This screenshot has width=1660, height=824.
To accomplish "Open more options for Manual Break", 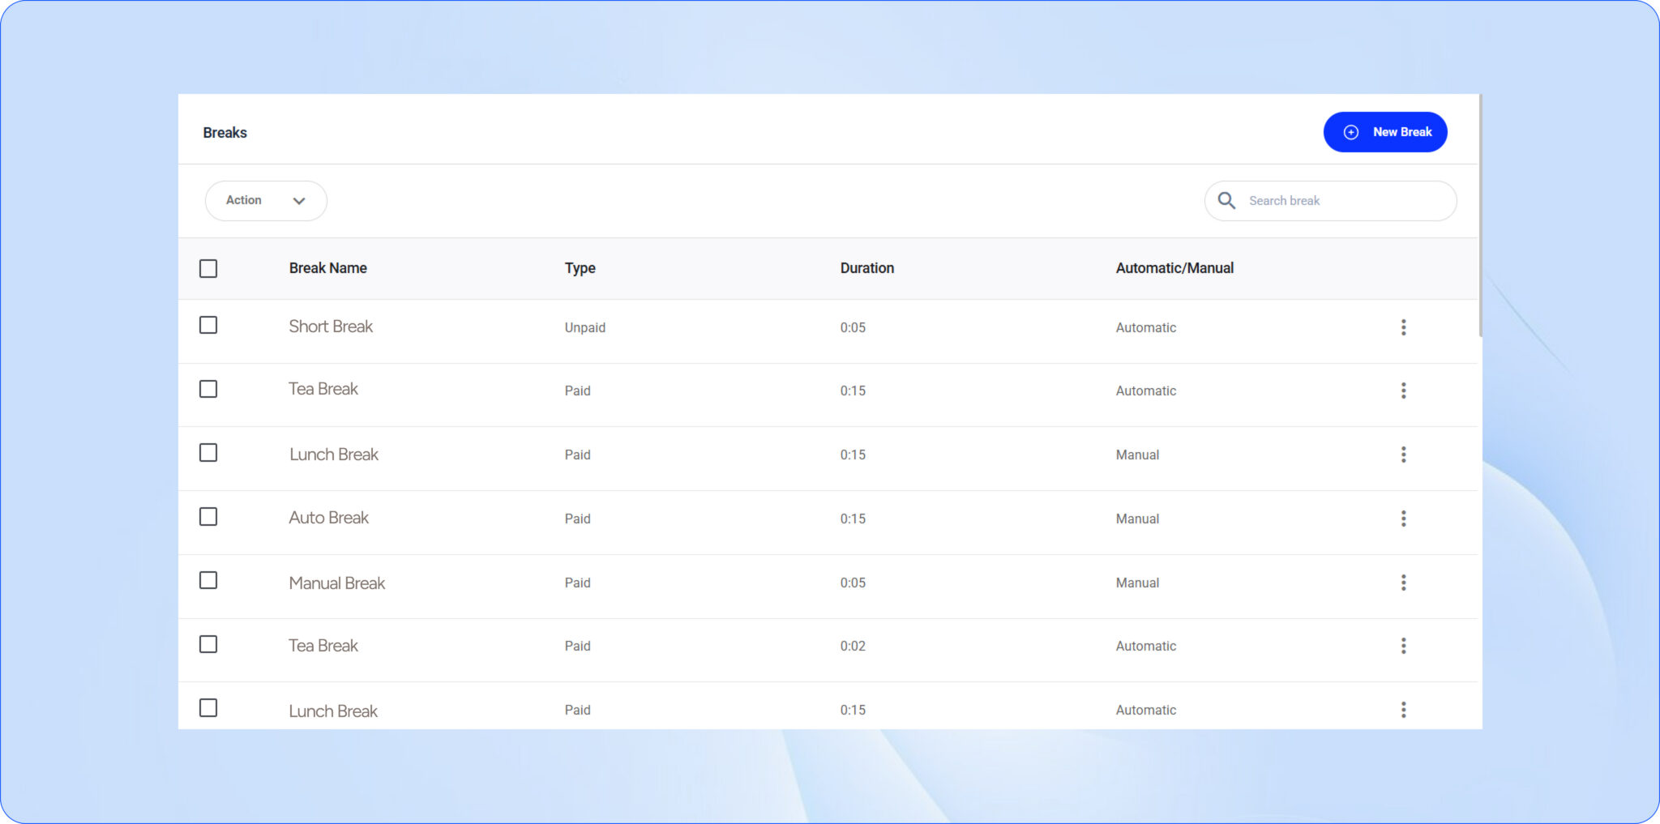I will coord(1403,583).
